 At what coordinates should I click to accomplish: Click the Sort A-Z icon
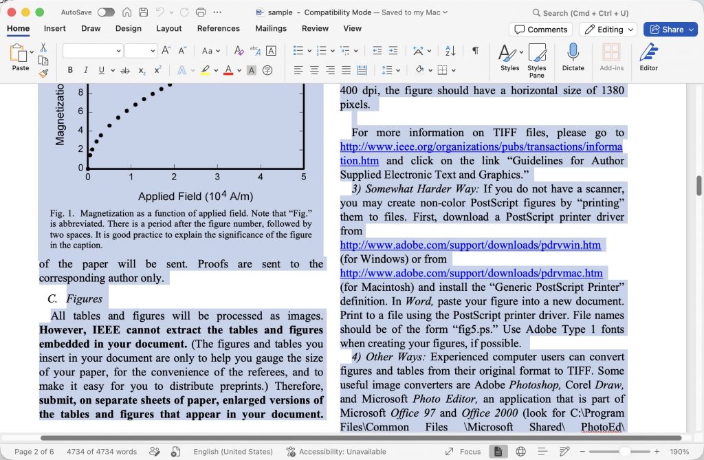(x=450, y=51)
